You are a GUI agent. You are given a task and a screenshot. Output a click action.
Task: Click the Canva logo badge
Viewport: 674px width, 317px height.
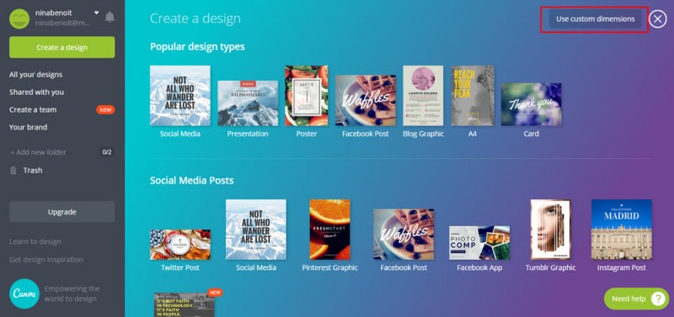pyautogui.click(x=24, y=293)
